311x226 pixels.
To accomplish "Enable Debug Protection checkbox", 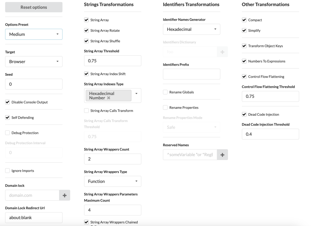I will click(x=7, y=133).
